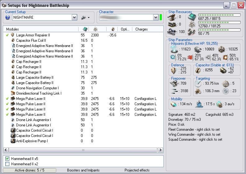Uncheck the Hammerhead II x5 drone group

[7, 159]
